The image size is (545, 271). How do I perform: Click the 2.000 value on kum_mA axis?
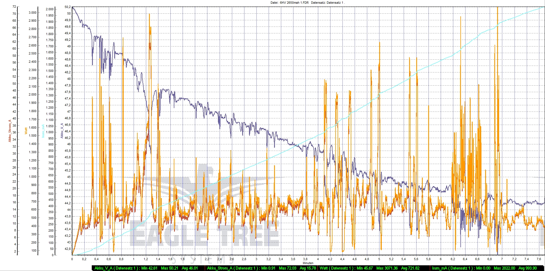(50, 9)
